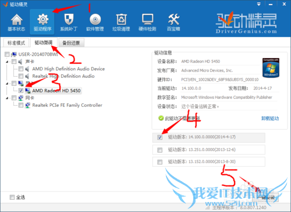Switch to the 标准模式 tab
291x212 pixels.
point(16,43)
